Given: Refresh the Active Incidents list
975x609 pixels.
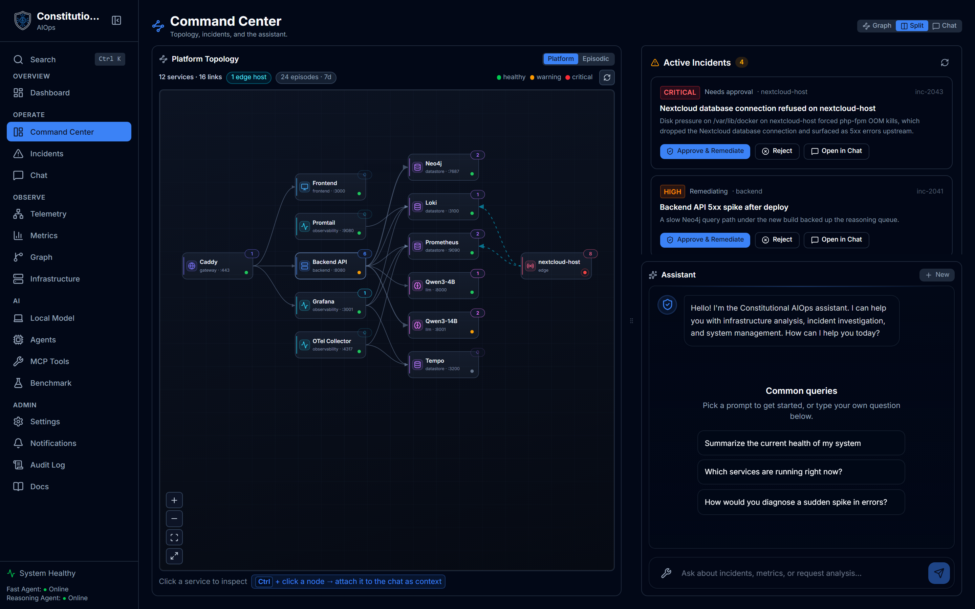Looking at the screenshot, I should coord(945,63).
